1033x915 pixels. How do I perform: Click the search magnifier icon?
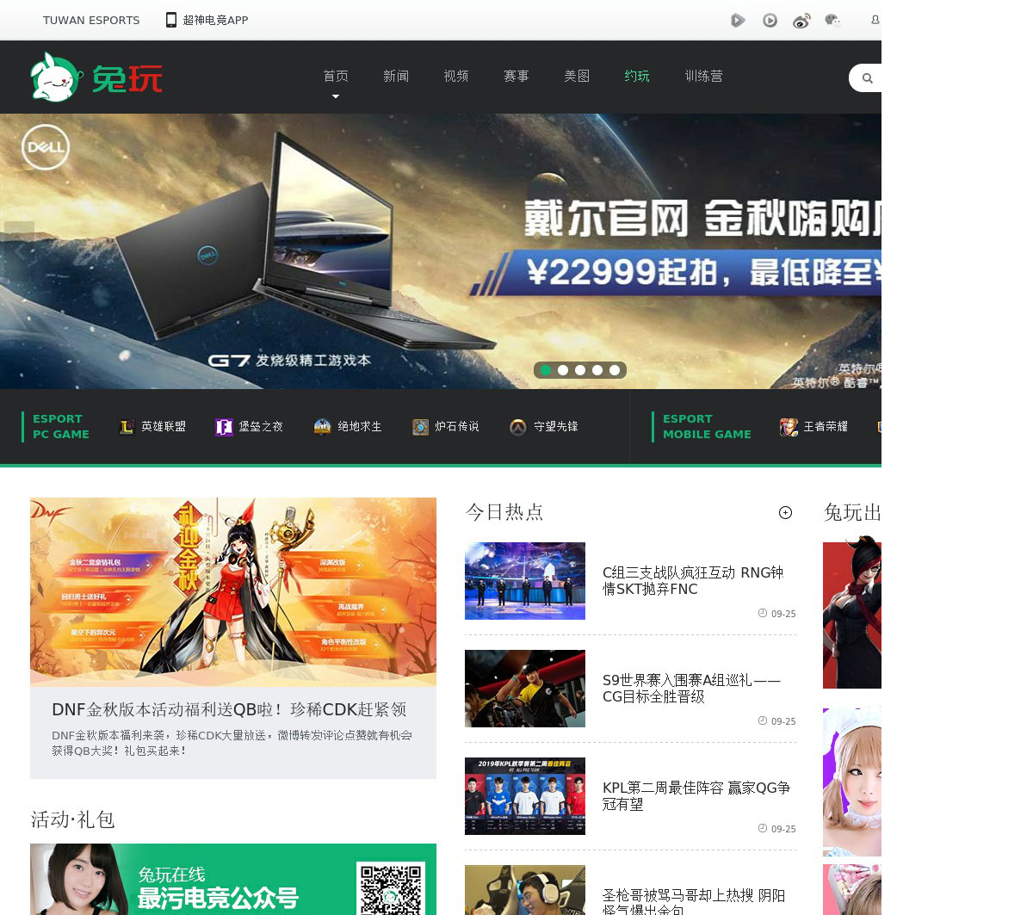(x=867, y=78)
